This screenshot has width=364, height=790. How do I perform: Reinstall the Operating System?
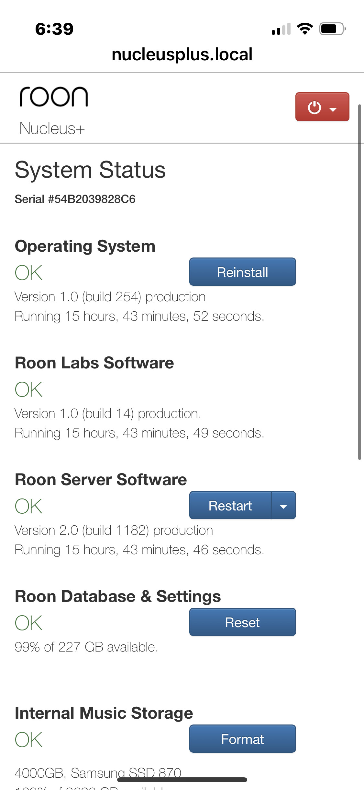coord(242,272)
